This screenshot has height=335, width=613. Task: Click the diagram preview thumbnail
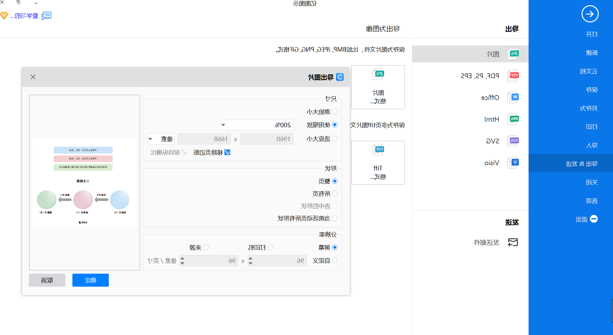point(84,183)
